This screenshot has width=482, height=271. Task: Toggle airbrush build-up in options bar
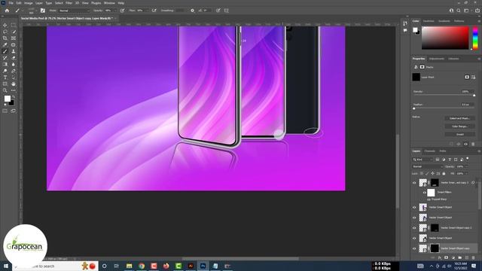coord(154,11)
